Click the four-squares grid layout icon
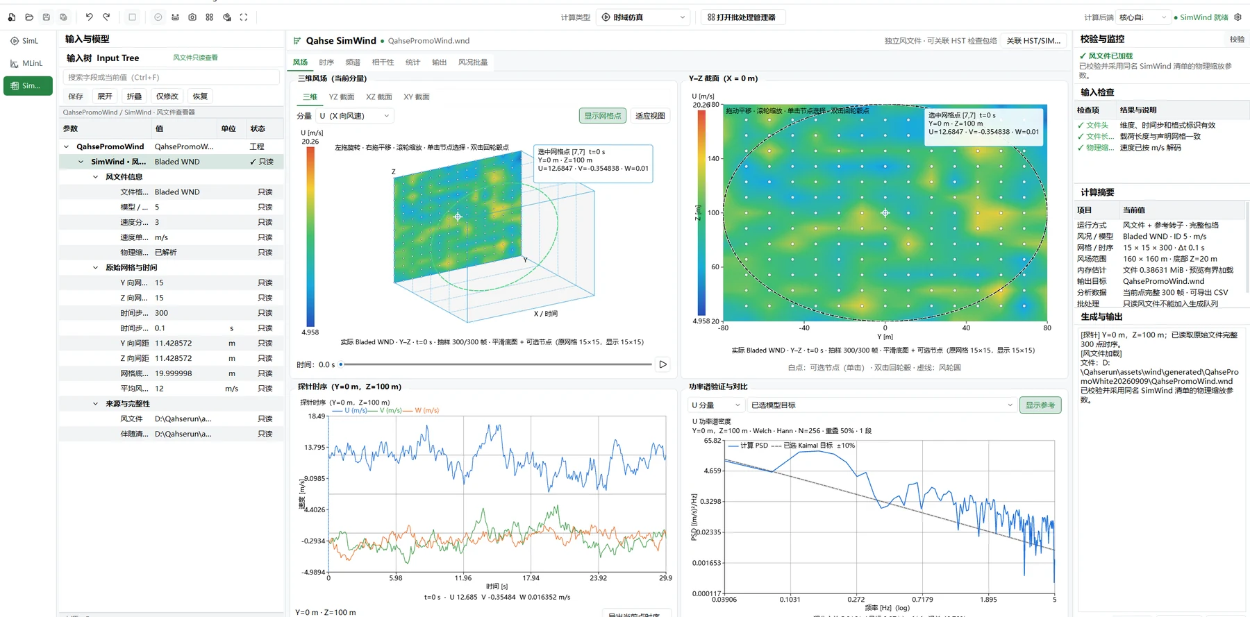Screen dimensions: 1250x617 coord(209,17)
